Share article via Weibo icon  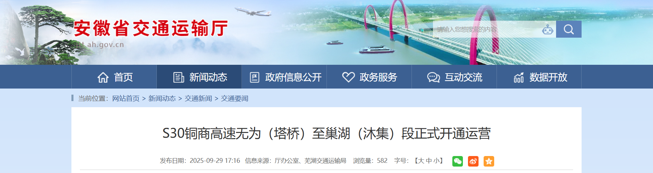pos(473,161)
